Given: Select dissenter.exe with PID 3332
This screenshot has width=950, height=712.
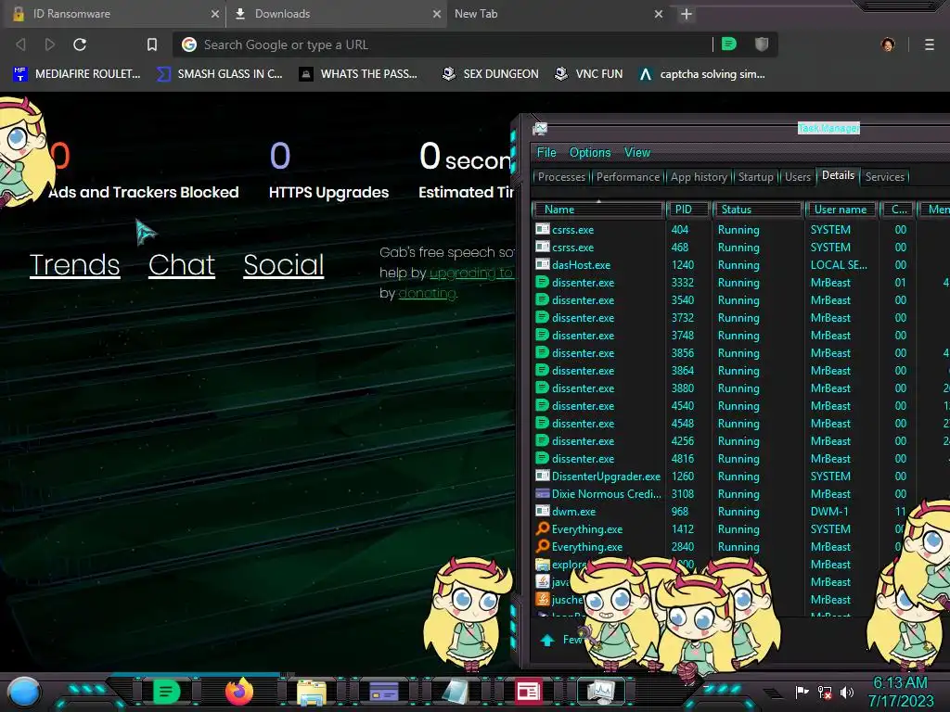Looking at the screenshot, I should [739, 283].
